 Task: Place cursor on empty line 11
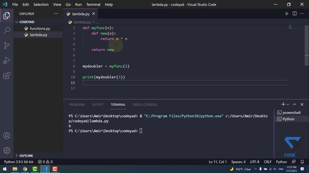pyautogui.click(x=185, y=83)
